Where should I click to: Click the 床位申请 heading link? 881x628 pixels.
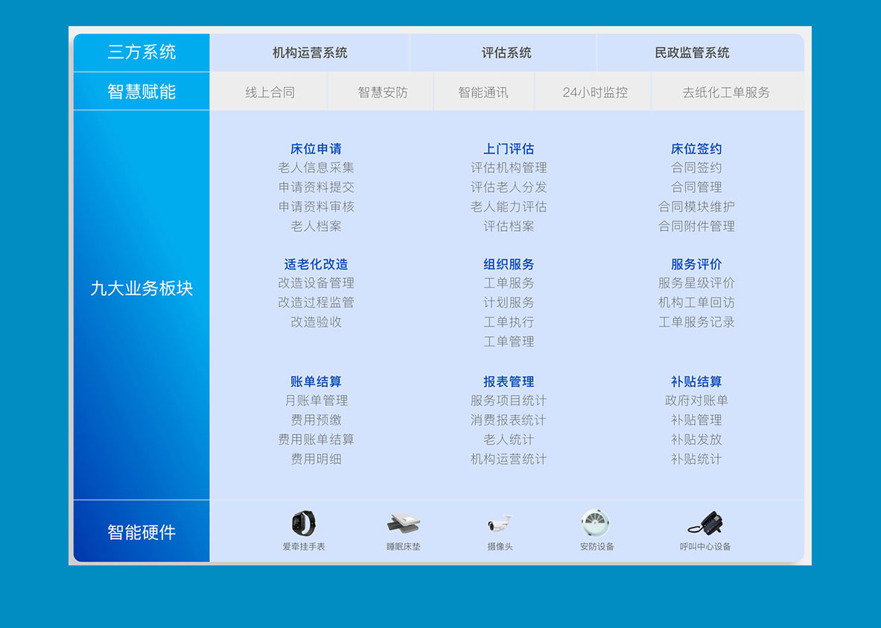tap(316, 149)
